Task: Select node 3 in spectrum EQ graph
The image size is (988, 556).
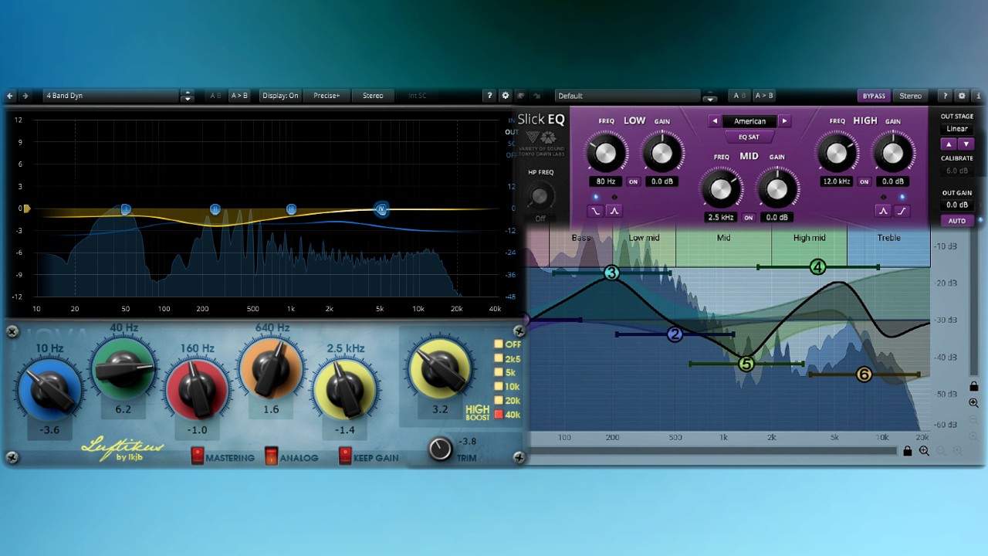Action: point(611,273)
